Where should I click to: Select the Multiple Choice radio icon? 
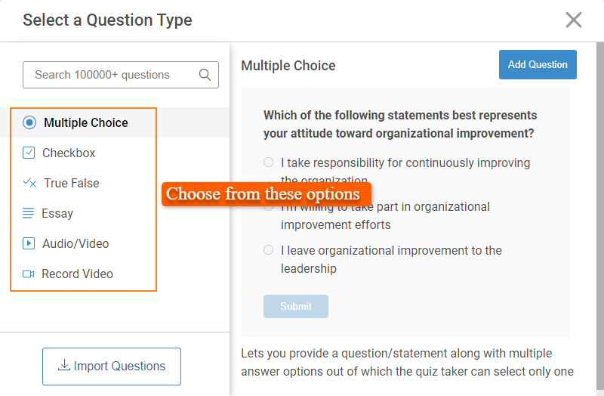29,122
